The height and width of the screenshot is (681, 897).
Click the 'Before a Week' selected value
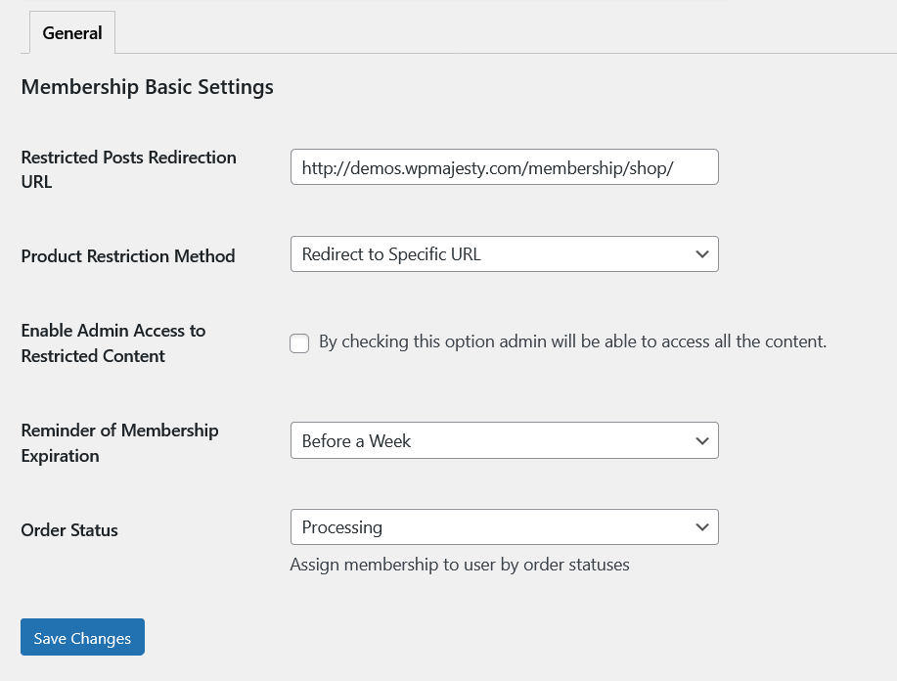pos(356,441)
